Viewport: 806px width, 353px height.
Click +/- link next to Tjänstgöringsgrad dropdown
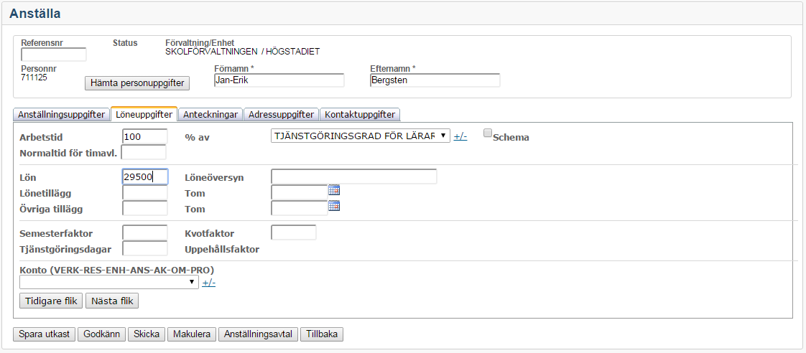(460, 136)
